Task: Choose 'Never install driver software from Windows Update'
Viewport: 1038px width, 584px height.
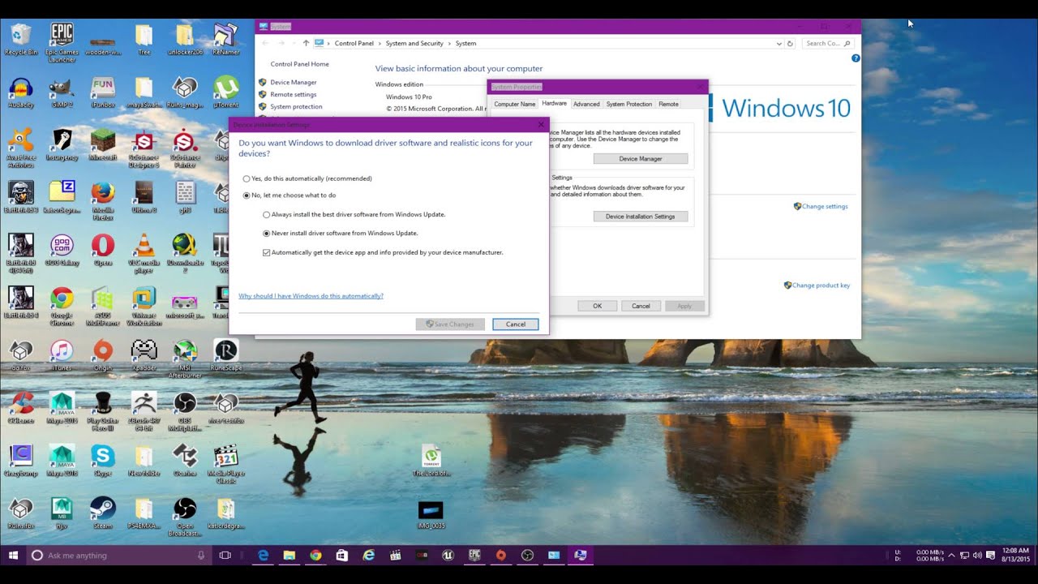Action: point(340,234)
